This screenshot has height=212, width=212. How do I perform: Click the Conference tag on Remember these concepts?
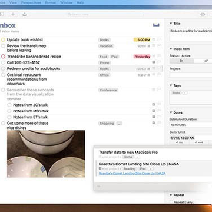click(108, 90)
